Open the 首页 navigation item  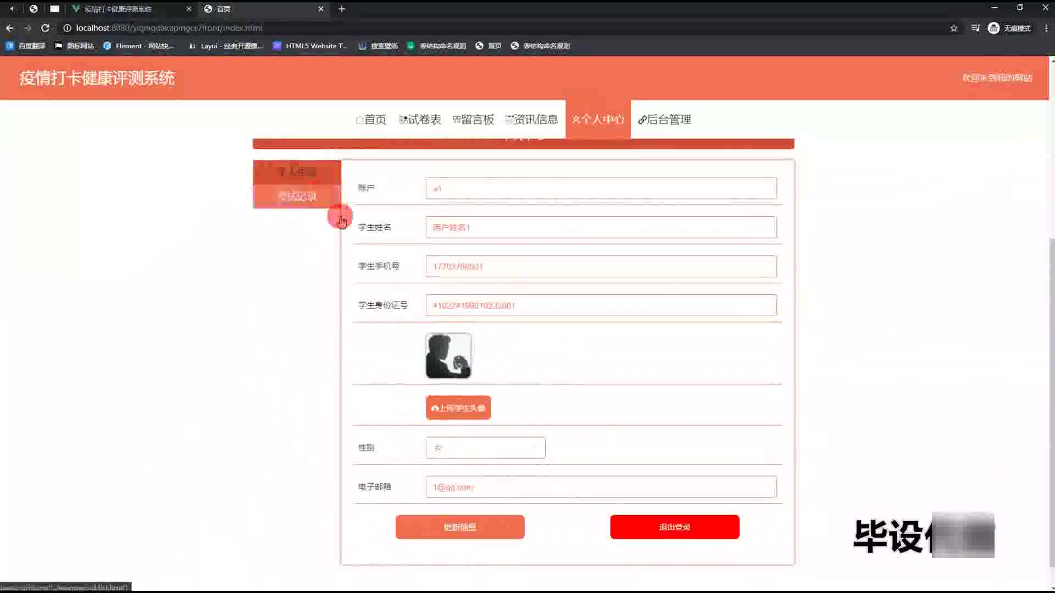(x=371, y=120)
